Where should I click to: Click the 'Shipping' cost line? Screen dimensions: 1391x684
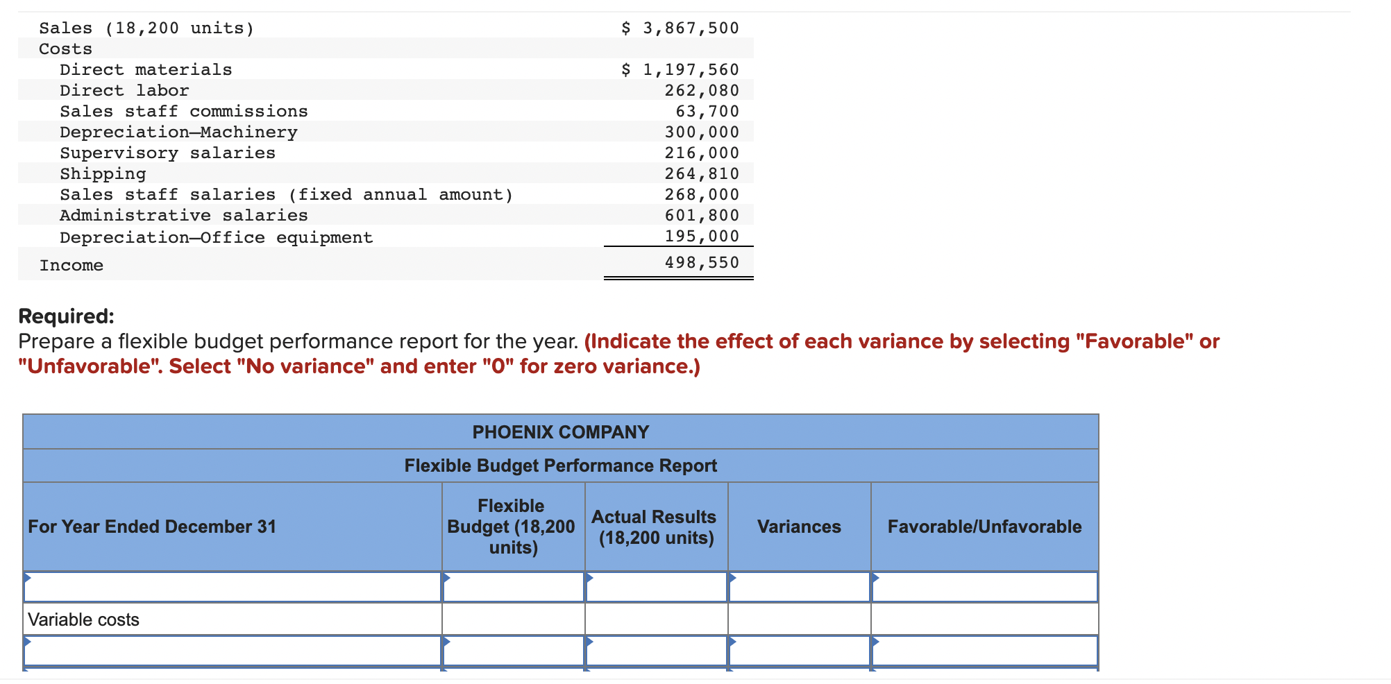click(x=103, y=174)
